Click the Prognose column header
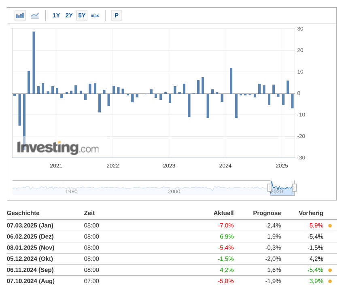 click(267, 213)
